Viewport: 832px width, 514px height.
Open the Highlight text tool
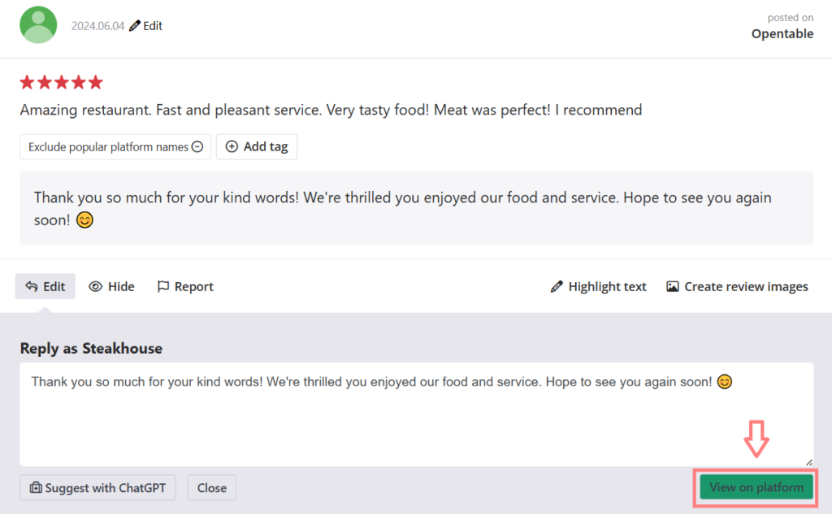point(599,286)
